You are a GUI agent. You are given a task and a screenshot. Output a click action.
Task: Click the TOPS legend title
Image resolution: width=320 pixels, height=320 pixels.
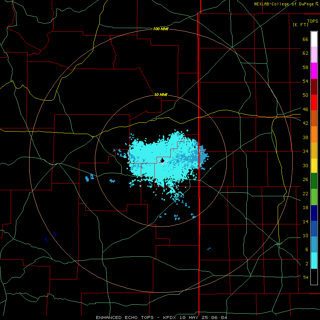pos(313,21)
